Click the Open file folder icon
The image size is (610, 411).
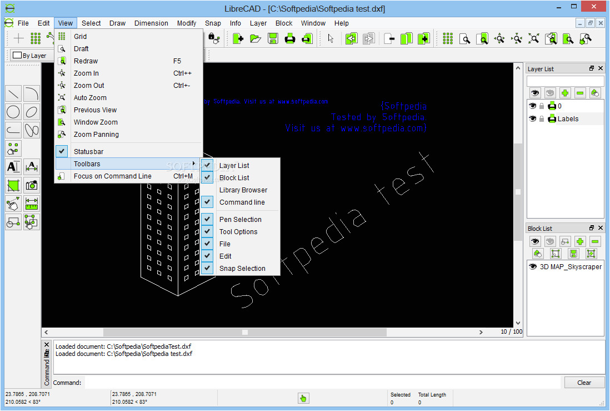click(255, 38)
